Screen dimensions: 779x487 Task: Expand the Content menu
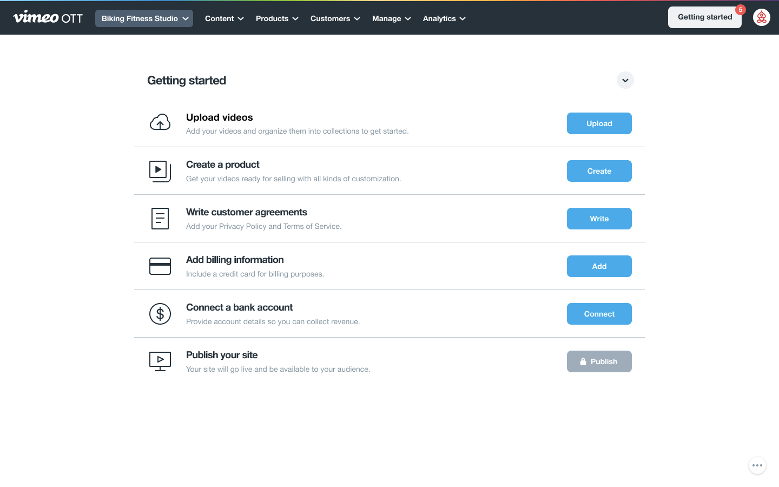coord(224,18)
